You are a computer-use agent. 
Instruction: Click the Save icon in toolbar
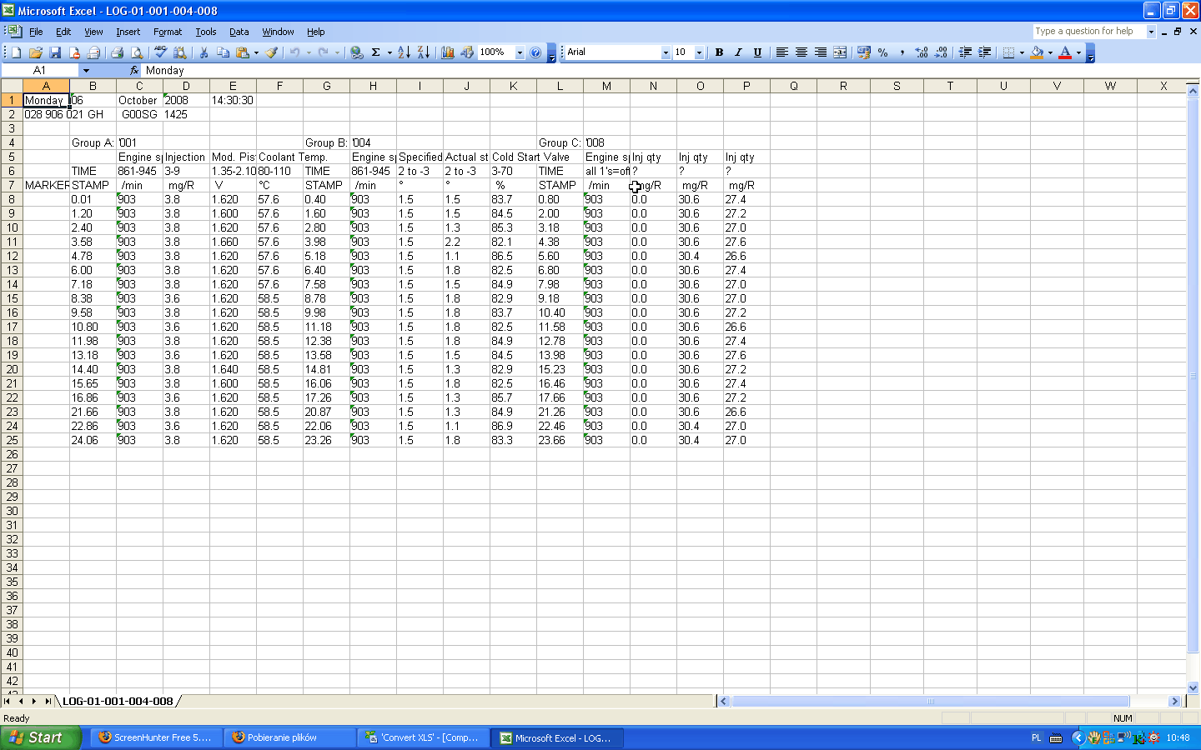coord(55,52)
